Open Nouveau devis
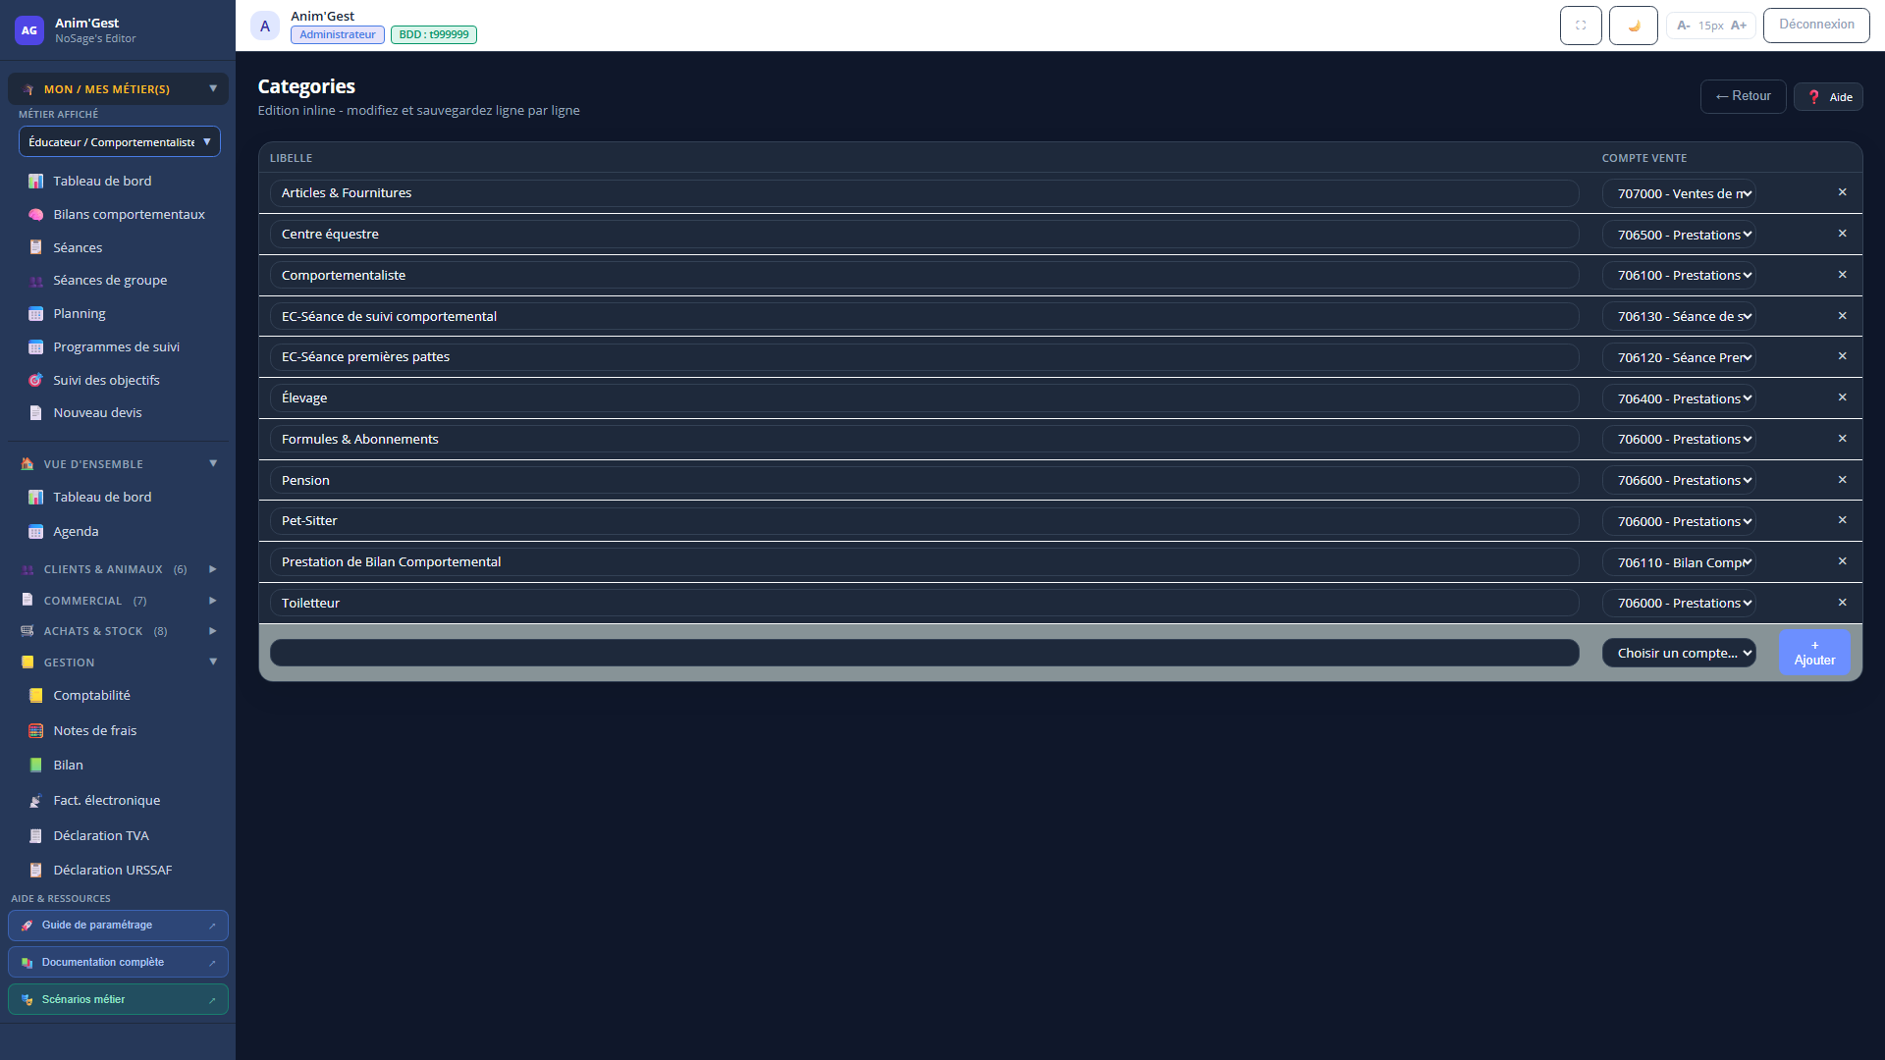This screenshot has height=1060, width=1885. pos(118,412)
